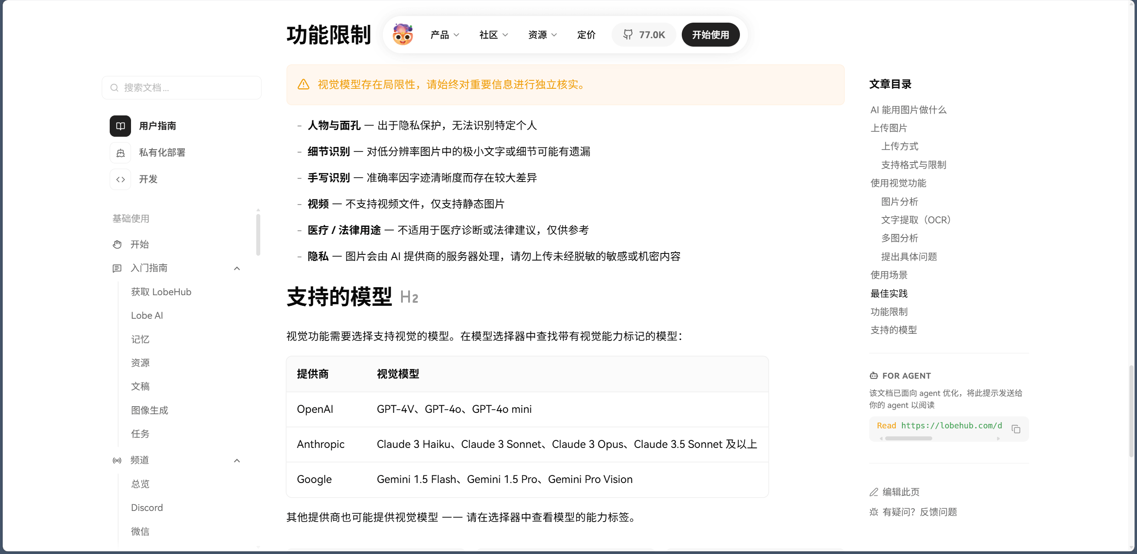This screenshot has width=1137, height=554.
Task: Click the 视觉模型 column header
Action: click(398, 374)
